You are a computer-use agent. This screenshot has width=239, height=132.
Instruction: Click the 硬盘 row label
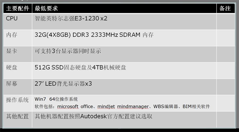tap(12, 68)
